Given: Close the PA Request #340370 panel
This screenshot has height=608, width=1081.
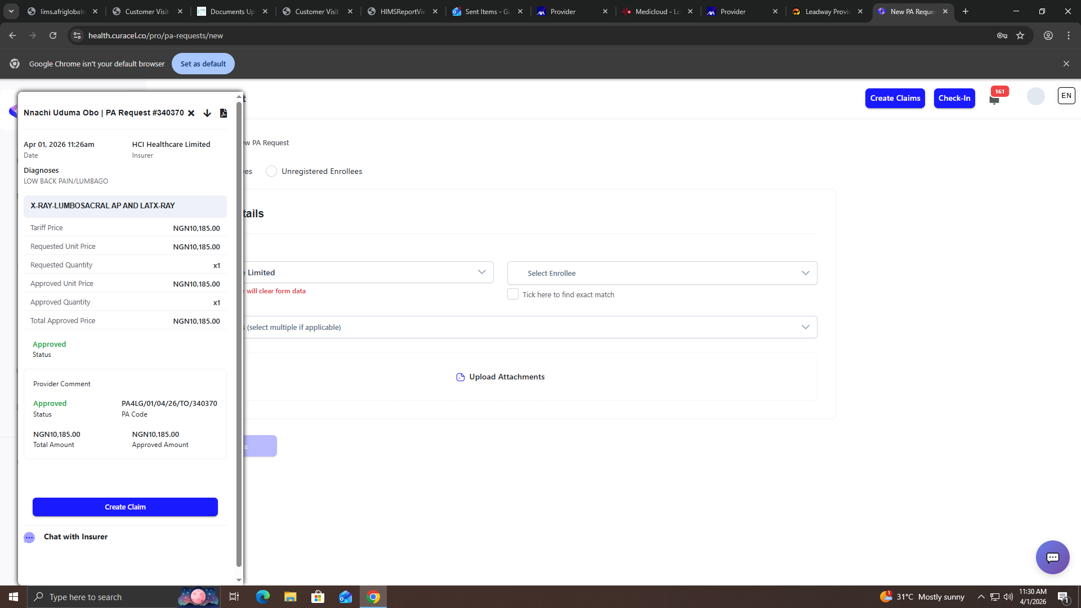Looking at the screenshot, I should pyautogui.click(x=191, y=113).
